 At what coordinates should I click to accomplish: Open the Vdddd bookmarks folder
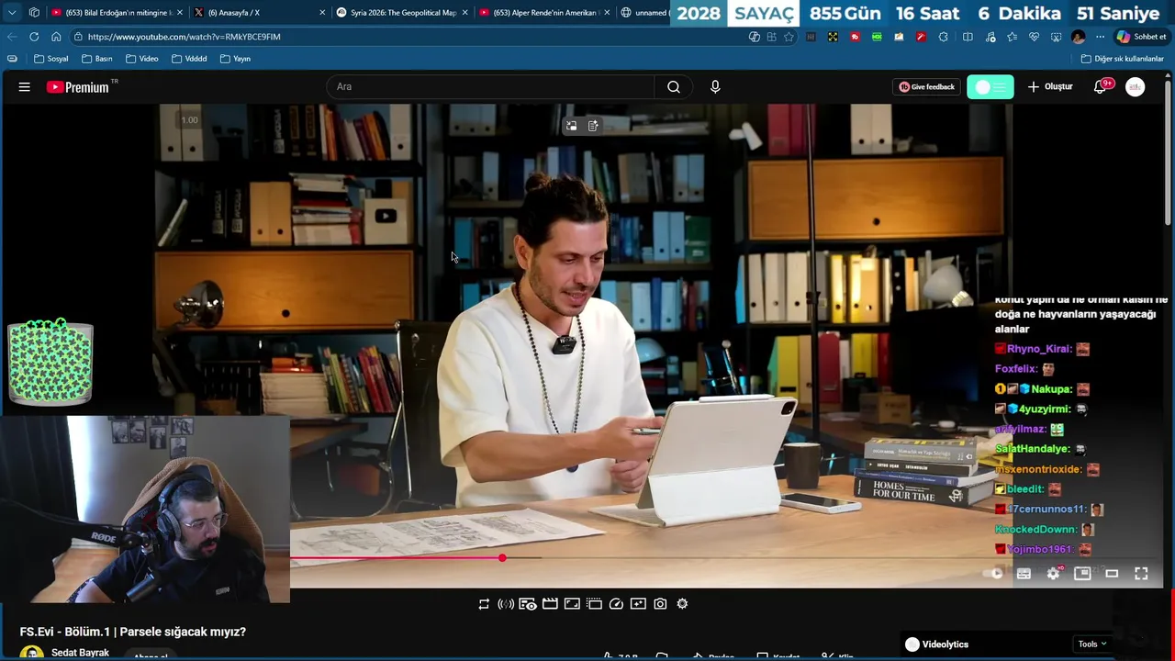point(188,59)
